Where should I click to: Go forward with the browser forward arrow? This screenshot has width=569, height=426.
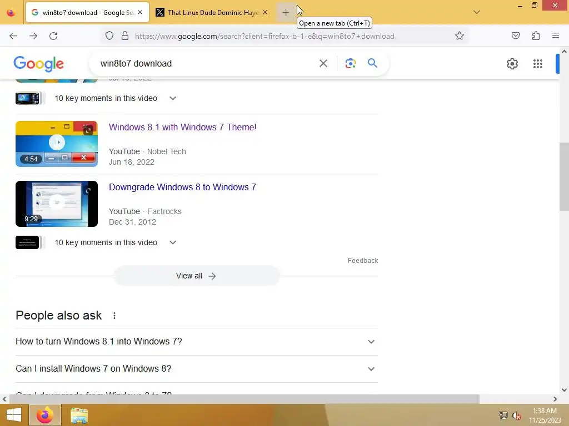(x=33, y=36)
